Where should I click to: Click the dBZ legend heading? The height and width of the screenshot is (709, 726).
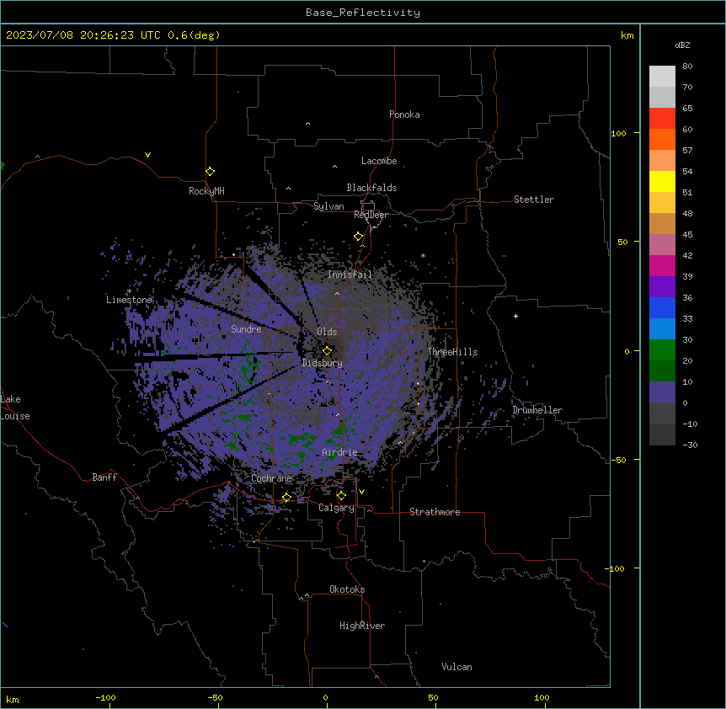point(682,45)
